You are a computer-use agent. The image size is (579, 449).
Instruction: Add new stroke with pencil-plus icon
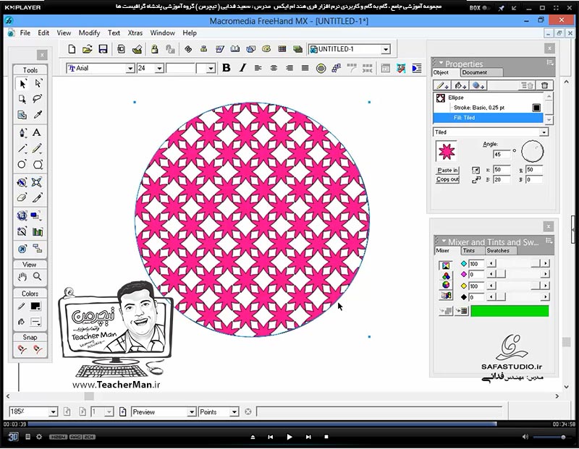(442, 85)
